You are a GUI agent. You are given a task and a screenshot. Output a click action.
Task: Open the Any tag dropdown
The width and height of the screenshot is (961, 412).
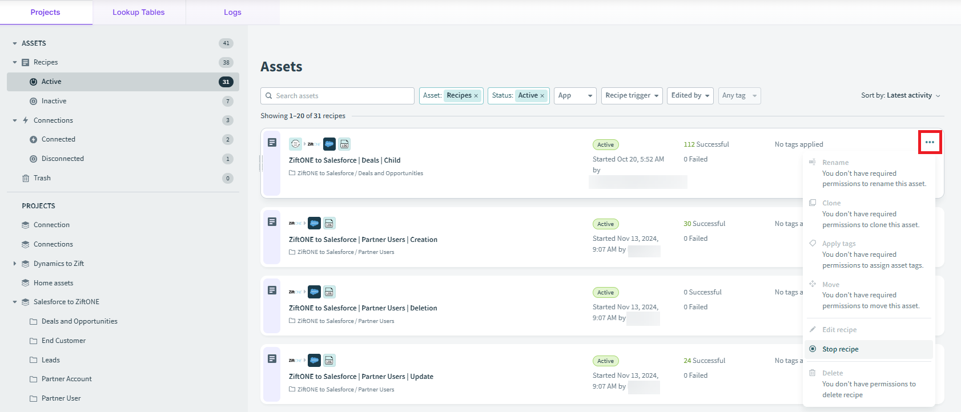(x=739, y=96)
